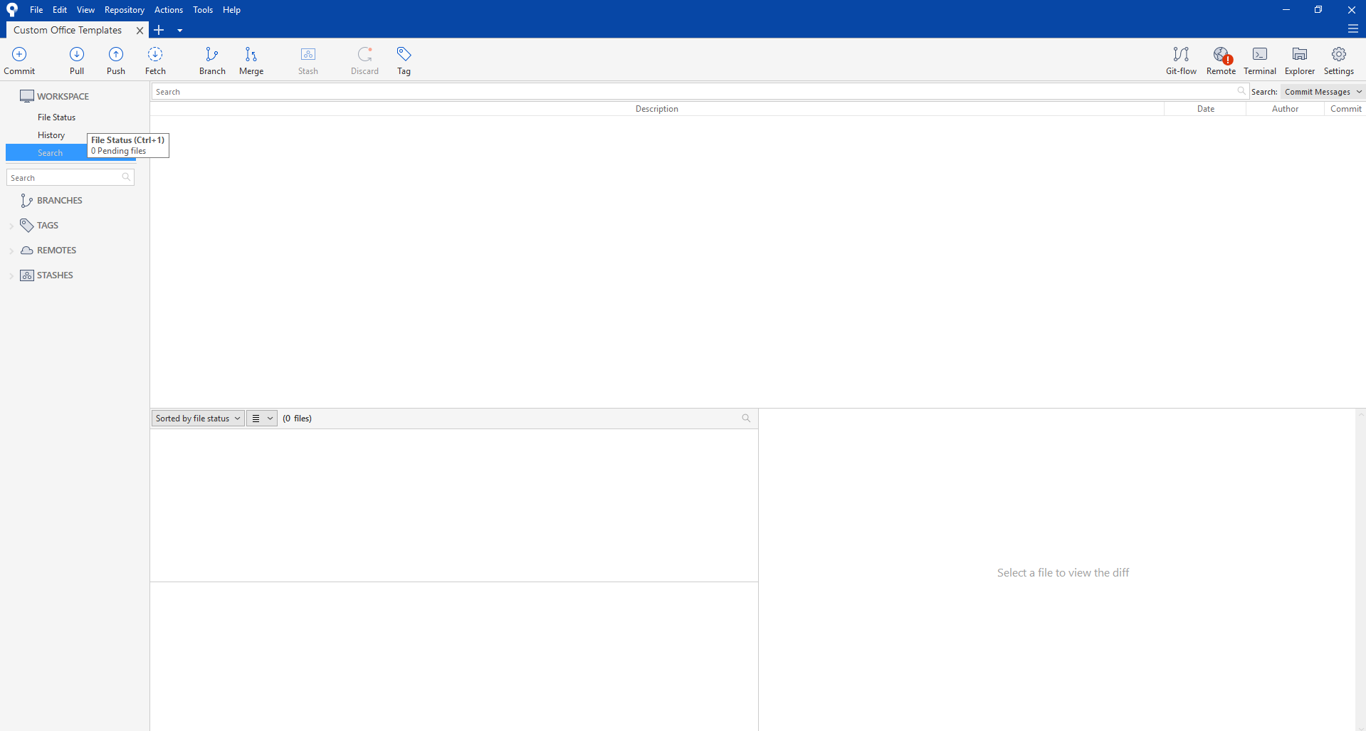This screenshot has width=1366, height=731.
Task: Click the Commit toolbar icon
Action: click(19, 61)
